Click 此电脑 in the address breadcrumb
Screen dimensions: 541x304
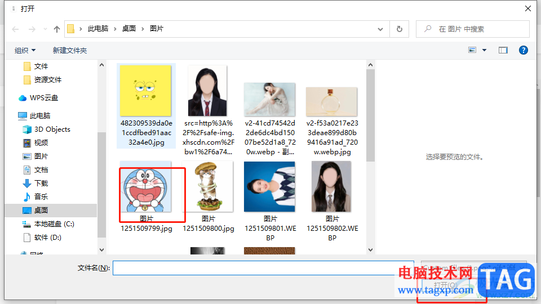[98, 29]
